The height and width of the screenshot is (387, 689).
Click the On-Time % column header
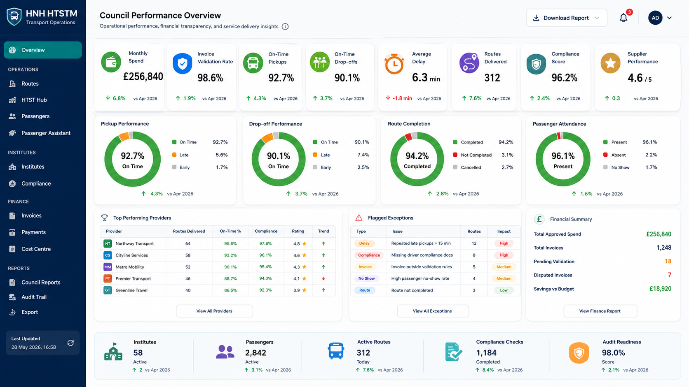230,231
